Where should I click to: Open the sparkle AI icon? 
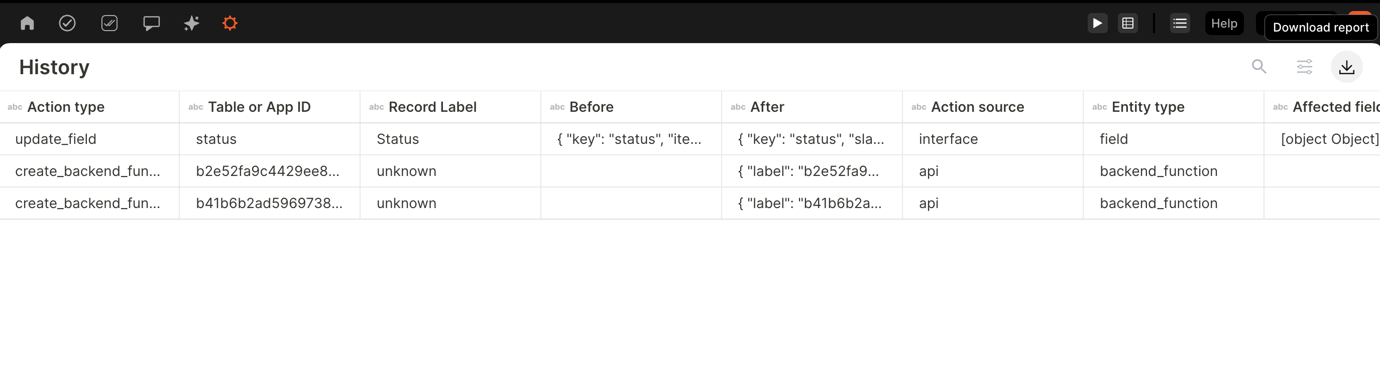click(x=191, y=23)
